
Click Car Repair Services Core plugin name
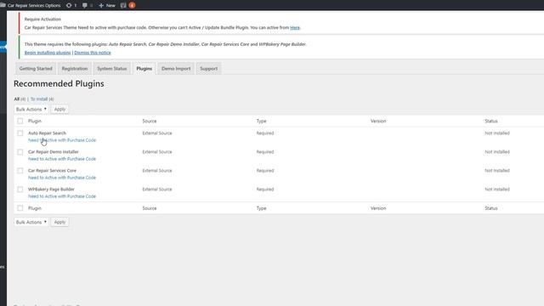53,171
